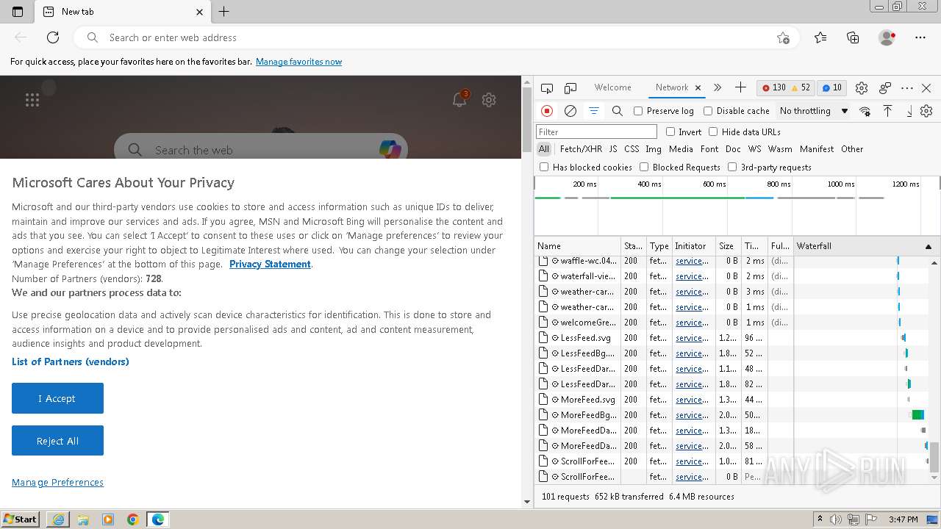This screenshot has height=529, width=941.
Task: Filter requests by CSS
Action: pyautogui.click(x=631, y=149)
